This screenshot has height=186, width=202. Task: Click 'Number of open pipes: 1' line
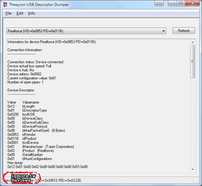click(25, 82)
